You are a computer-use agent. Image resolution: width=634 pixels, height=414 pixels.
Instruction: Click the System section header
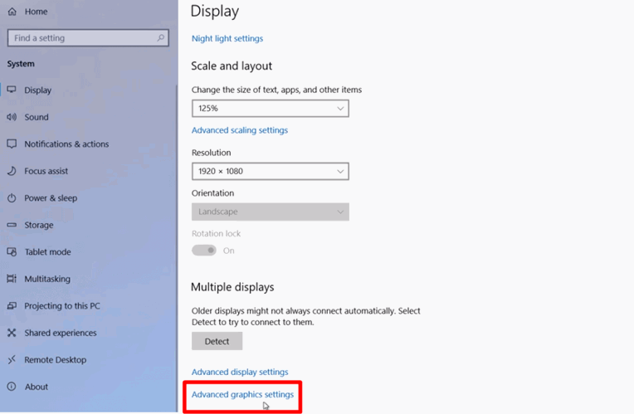[x=21, y=64]
